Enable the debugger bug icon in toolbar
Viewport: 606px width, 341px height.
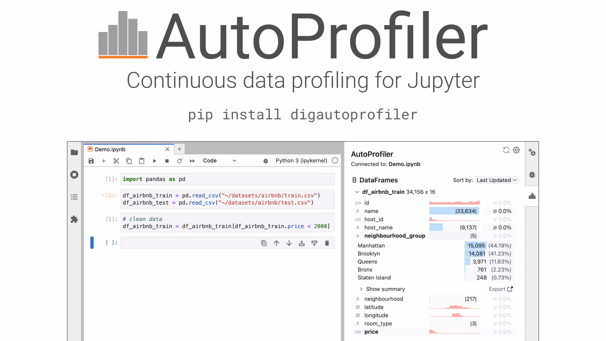coord(266,161)
